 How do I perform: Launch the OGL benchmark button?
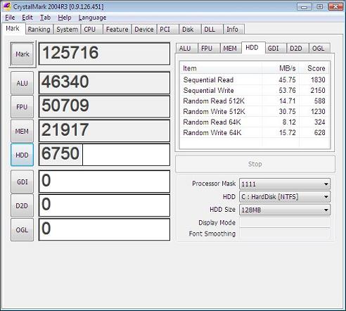[22, 230]
